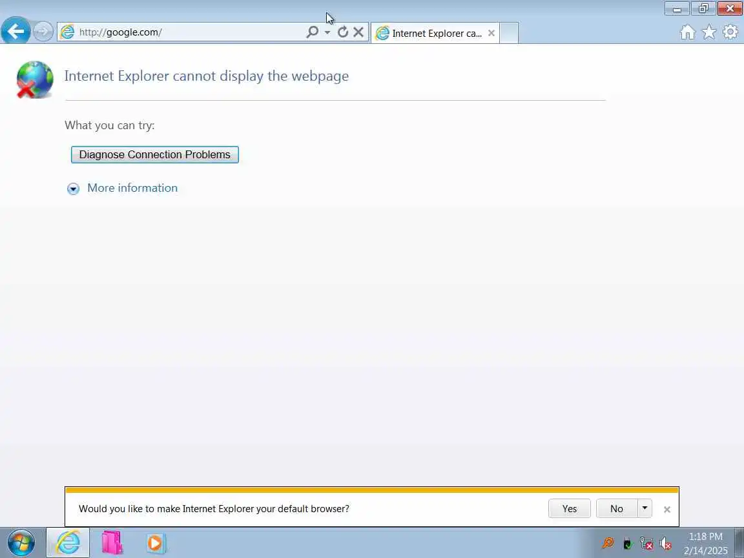This screenshot has width=744, height=558.
Task: Click the muted volume tray icon
Action: click(x=665, y=542)
